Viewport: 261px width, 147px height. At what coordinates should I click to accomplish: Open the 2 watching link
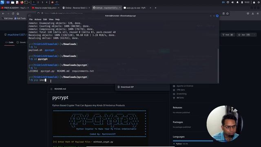[181, 94]
